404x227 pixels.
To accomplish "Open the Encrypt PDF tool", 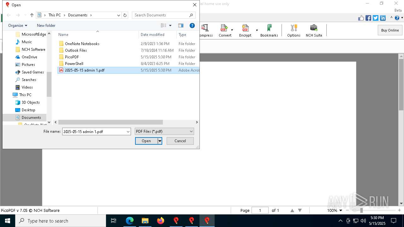I will (245, 31).
